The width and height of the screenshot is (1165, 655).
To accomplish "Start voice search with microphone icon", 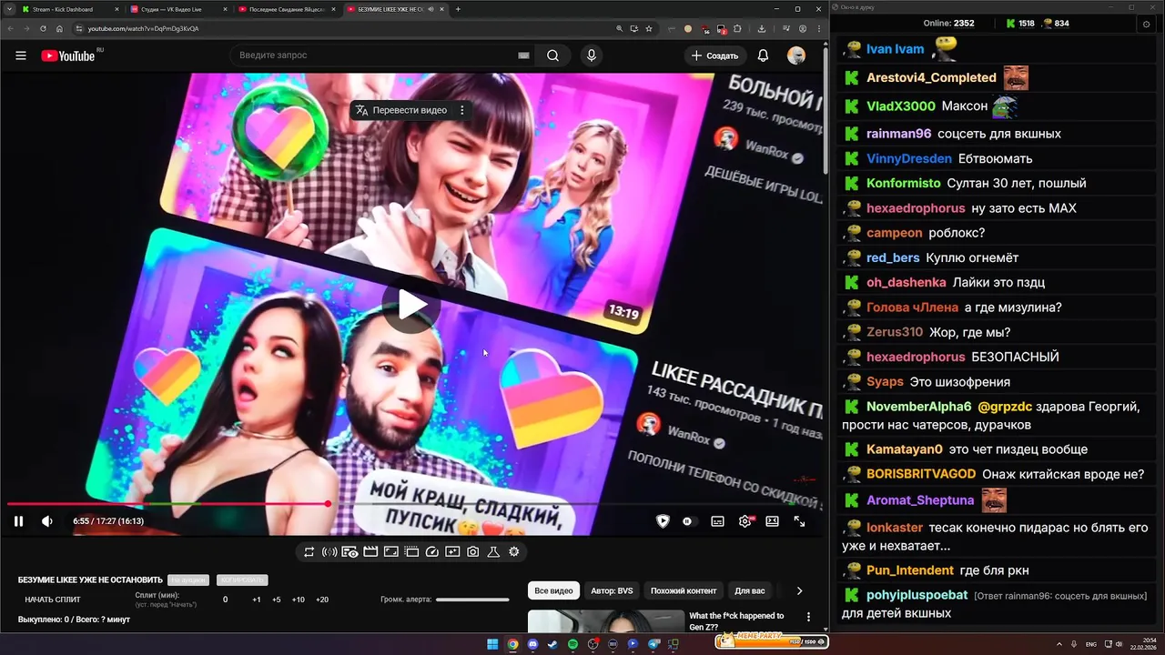I will 592,55.
